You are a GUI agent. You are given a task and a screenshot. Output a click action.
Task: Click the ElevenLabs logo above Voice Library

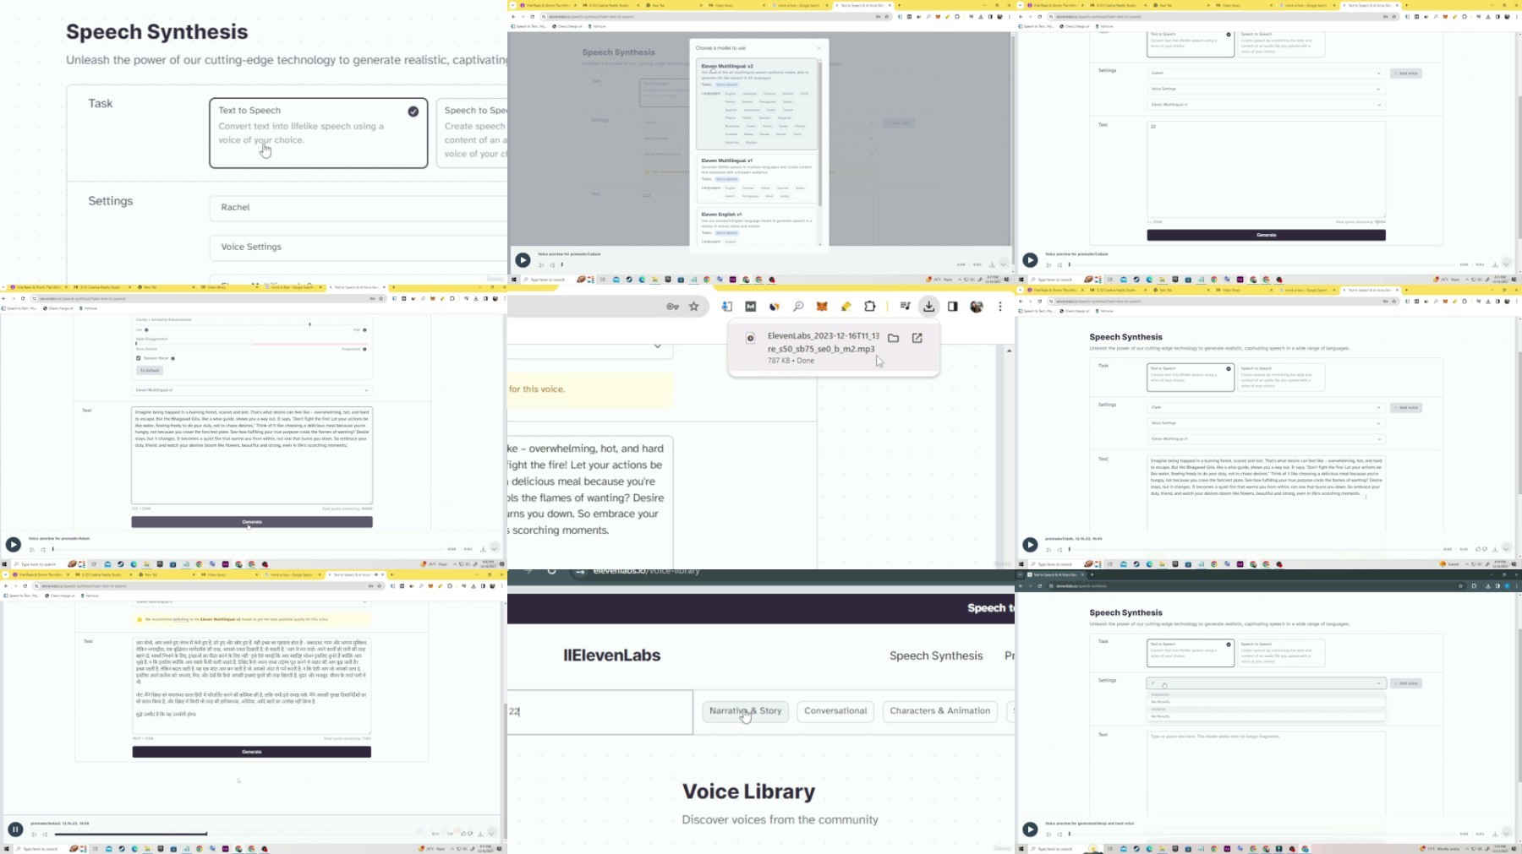[612, 655]
